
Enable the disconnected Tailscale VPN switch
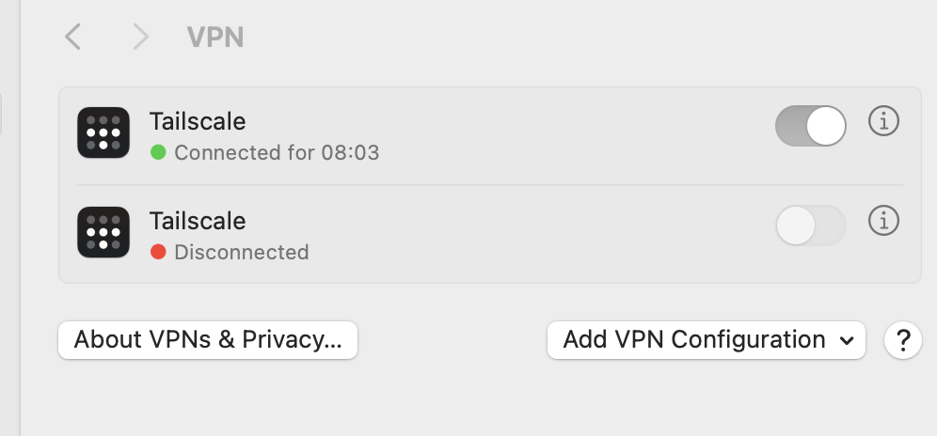point(810,226)
